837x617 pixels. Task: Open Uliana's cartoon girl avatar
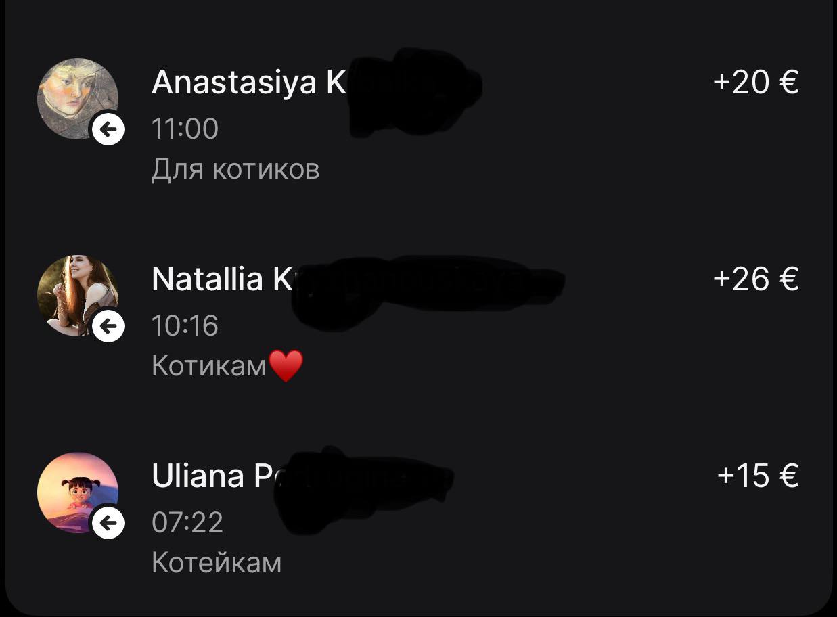[x=78, y=493]
